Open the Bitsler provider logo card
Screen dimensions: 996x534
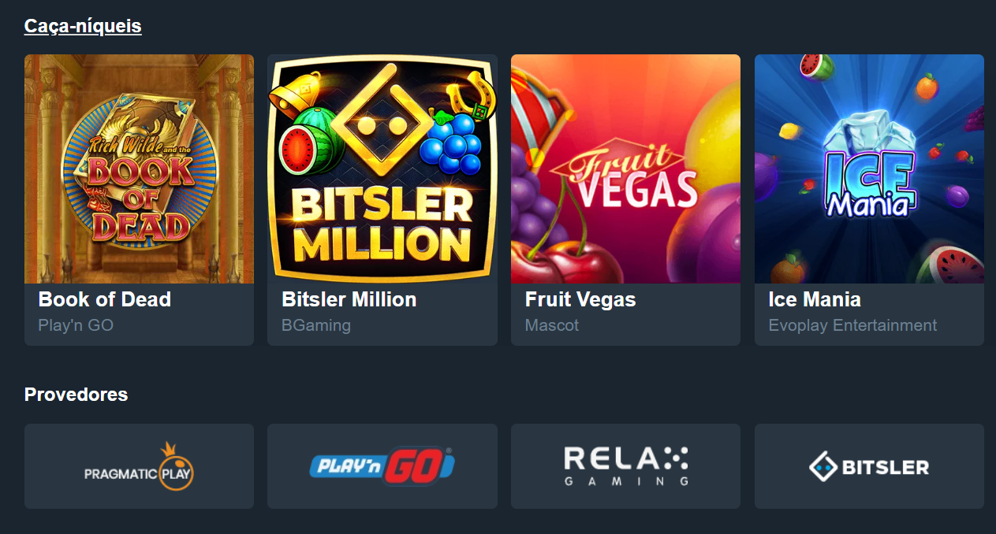tap(869, 466)
